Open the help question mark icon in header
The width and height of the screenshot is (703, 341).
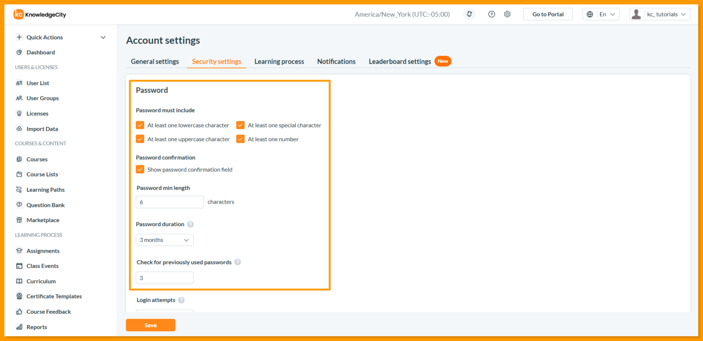pos(492,14)
